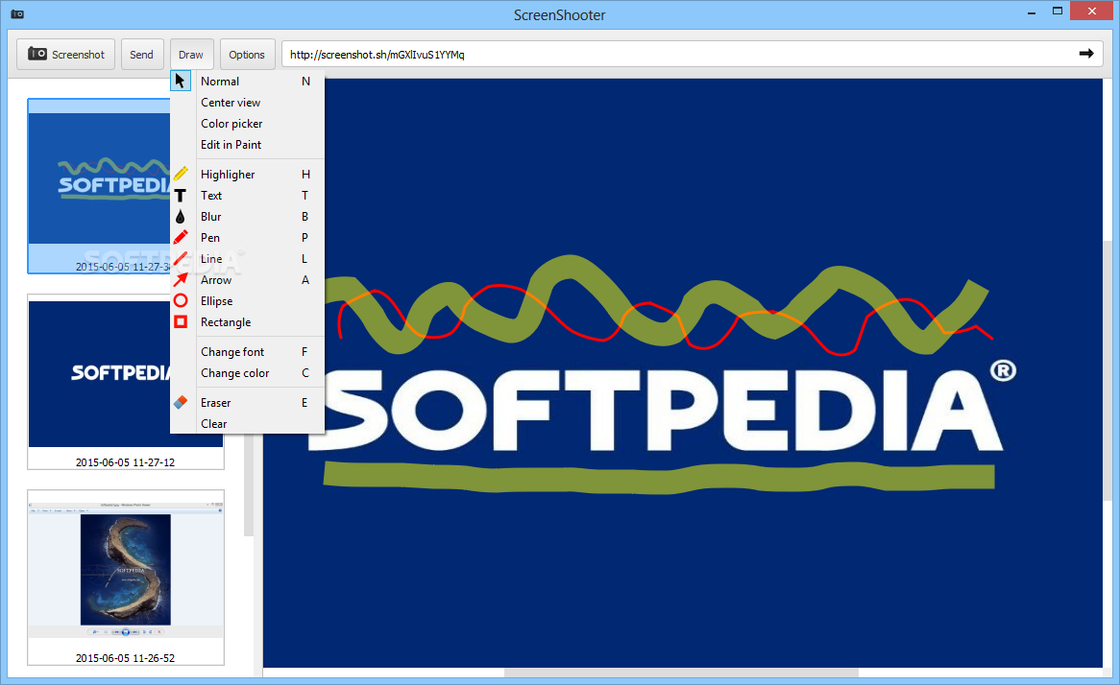Viewport: 1120px width, 685px height.
Task: Click the thumbnail list vertical scrollbar
Action: (x=249, y=484)
